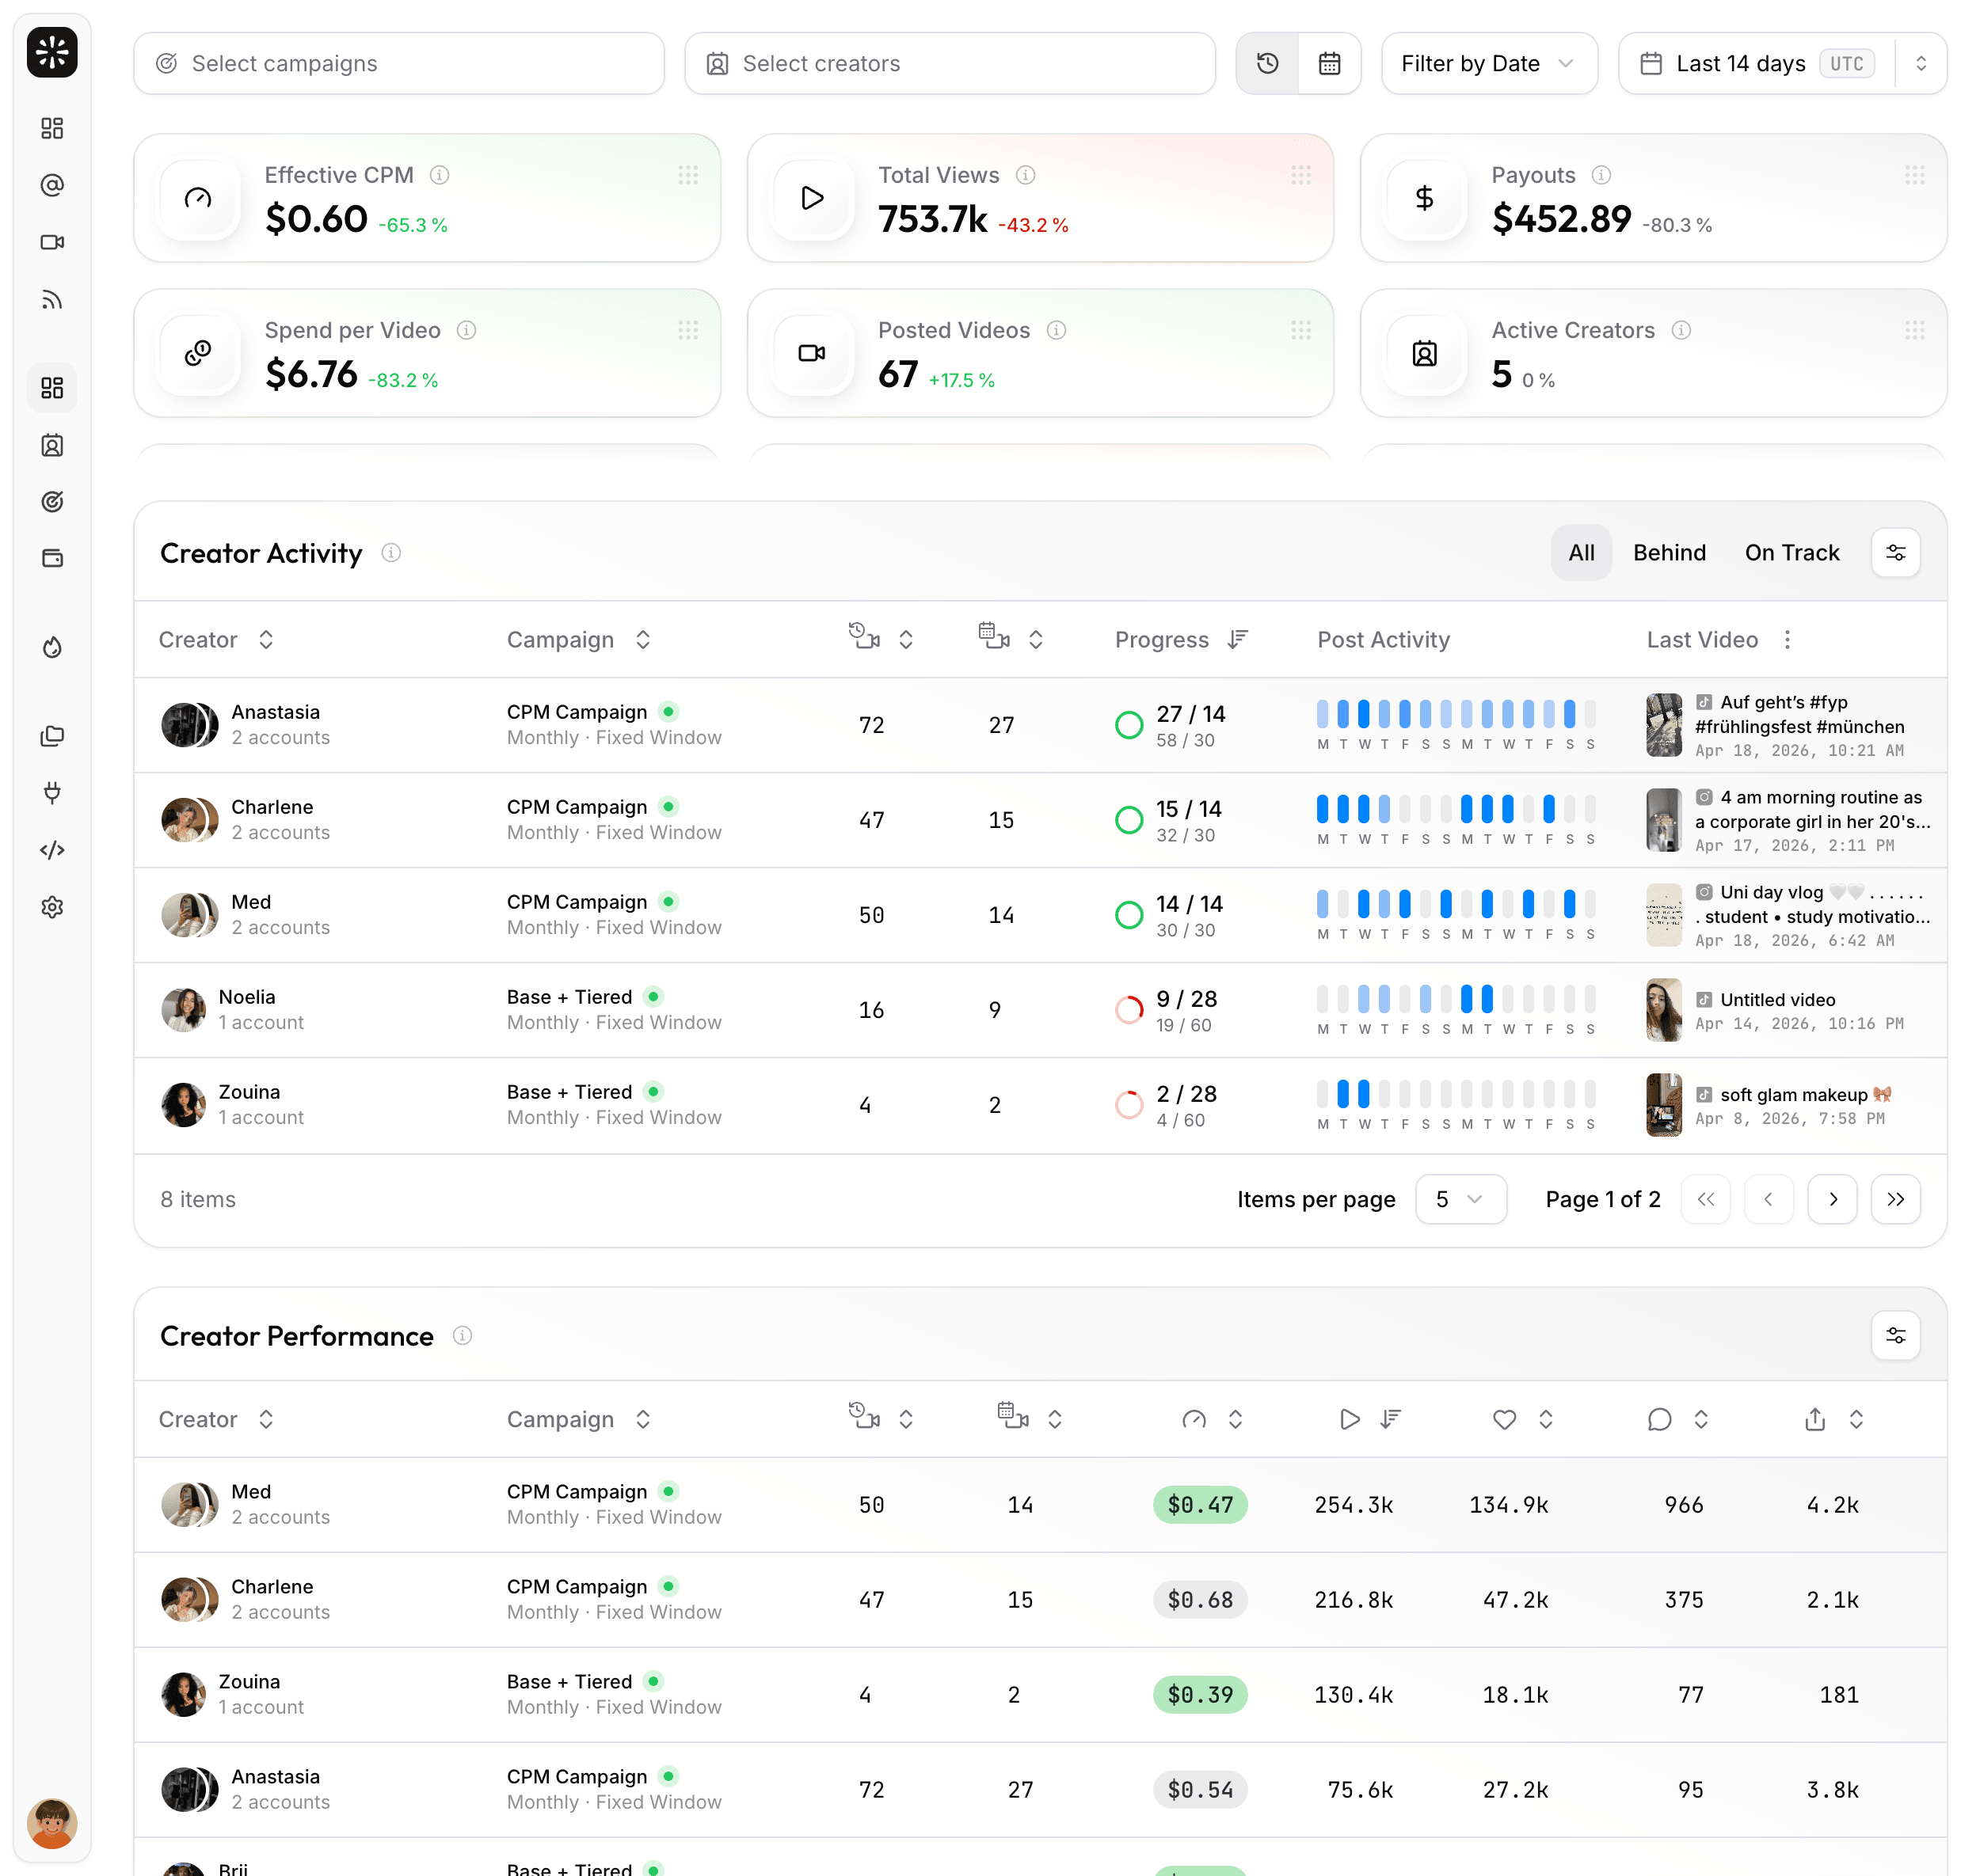Open Charlene's last video thumbnail

pos(1664,820)
